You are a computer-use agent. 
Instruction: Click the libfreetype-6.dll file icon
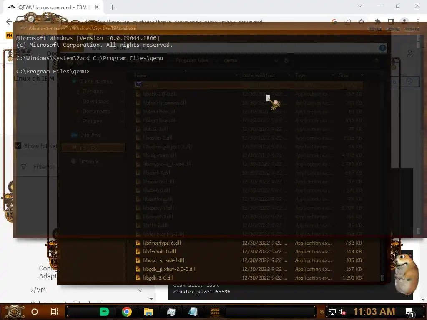138,243
